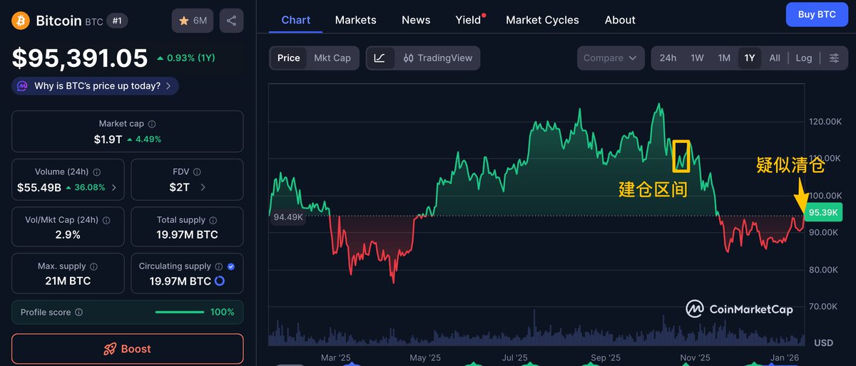The width and height of the screenshot is (856, 366).
Task: Click the FDV info icon
Action: [x=197, y=172]
